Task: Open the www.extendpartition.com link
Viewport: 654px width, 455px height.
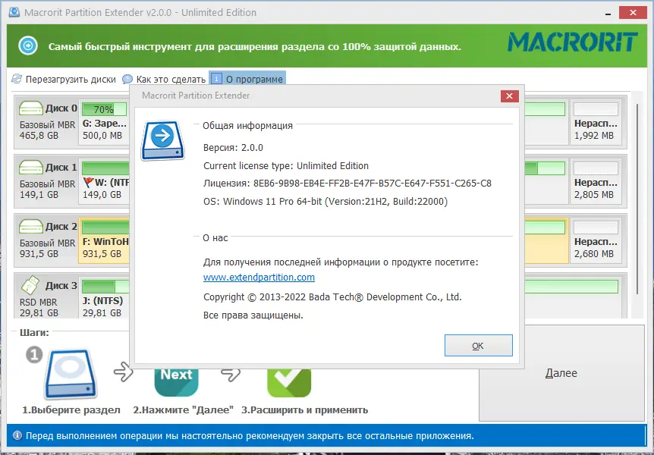Action: [259, 278]
